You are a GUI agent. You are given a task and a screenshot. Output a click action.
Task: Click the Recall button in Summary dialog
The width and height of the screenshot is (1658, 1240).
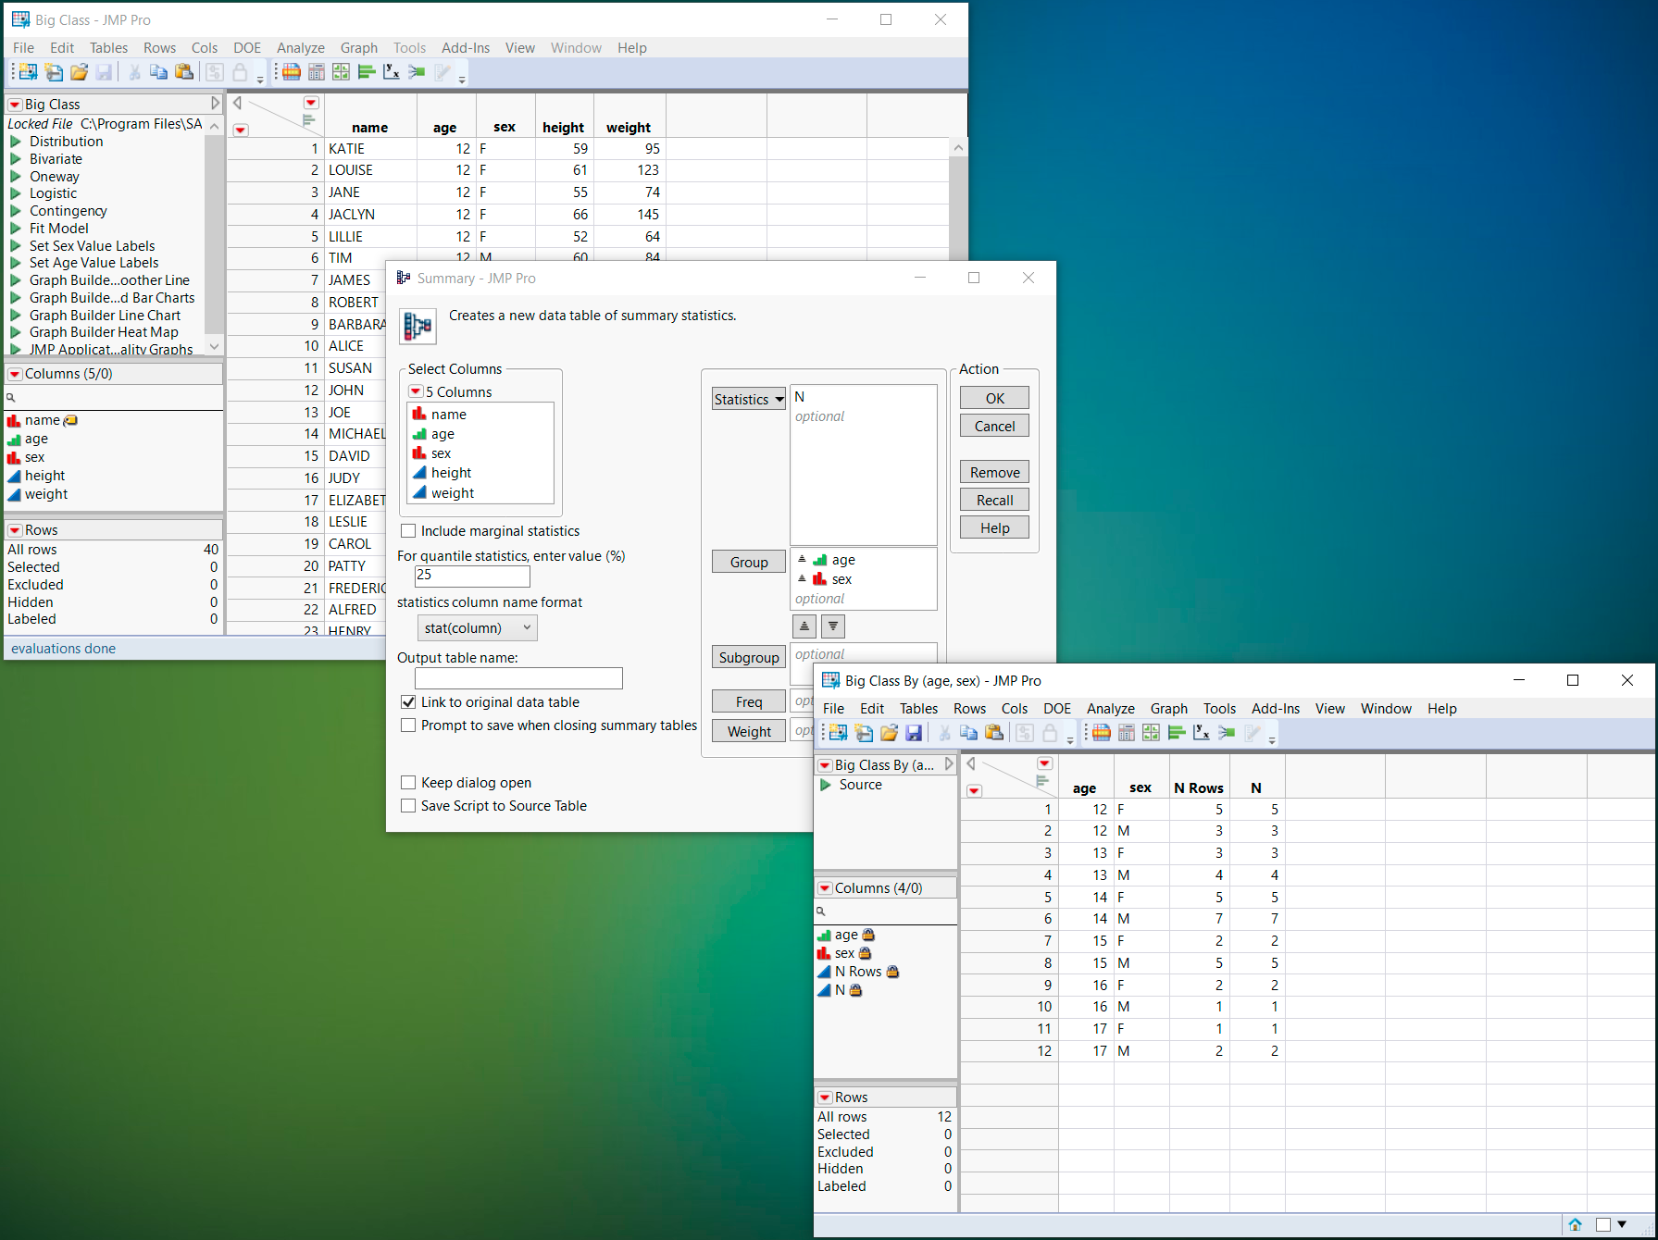[994, 501]
